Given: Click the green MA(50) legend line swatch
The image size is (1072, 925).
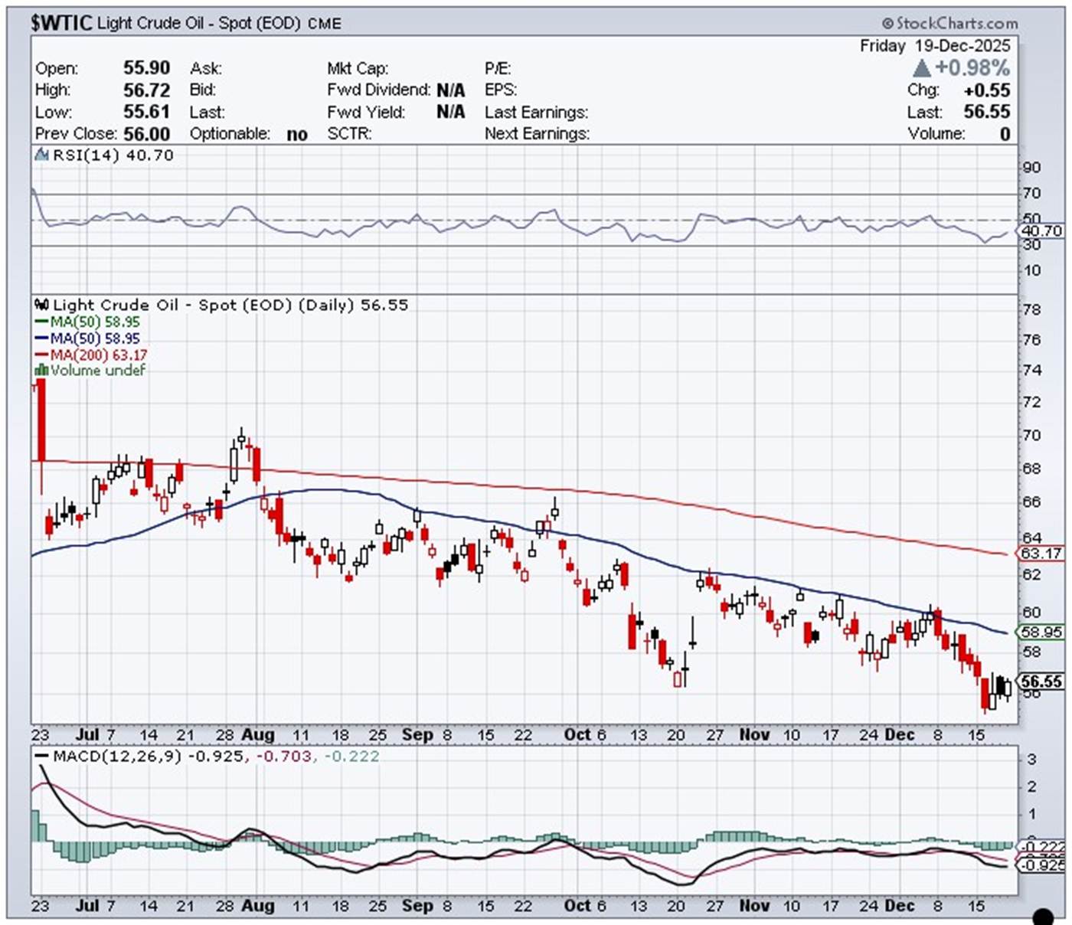Looking at the screenshot, I should click(x=41, y=322).
